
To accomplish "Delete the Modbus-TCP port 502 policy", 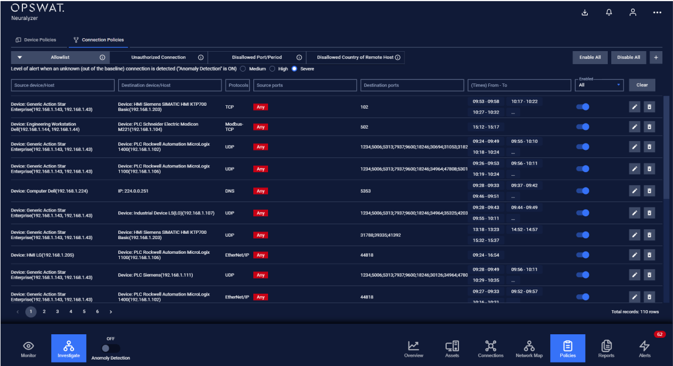I will click(649, 126).
